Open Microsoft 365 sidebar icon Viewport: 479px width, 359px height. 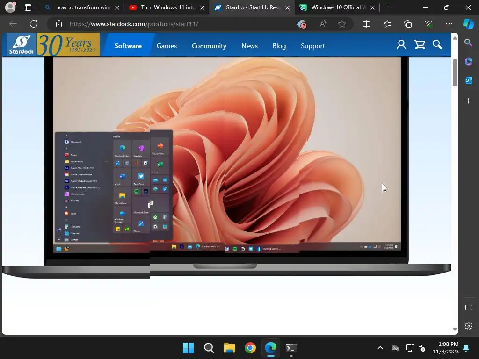pos(468,62)
